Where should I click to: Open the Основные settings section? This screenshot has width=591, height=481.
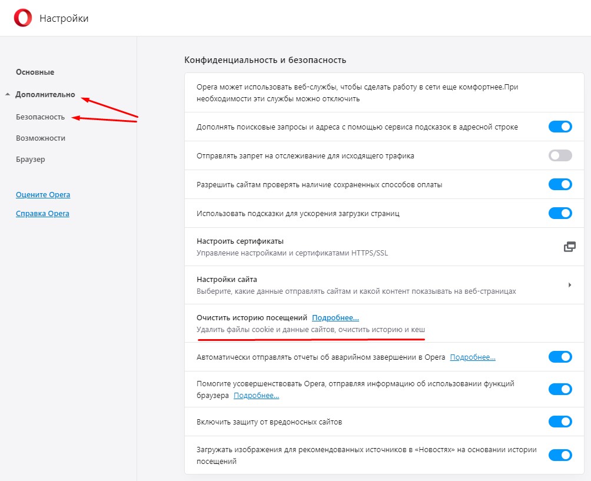click(35, 72)
